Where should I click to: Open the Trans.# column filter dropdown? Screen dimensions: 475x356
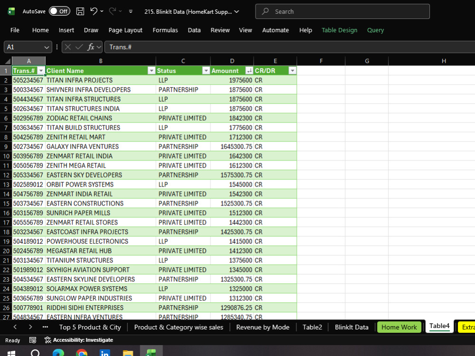click(x=41, y=71)
